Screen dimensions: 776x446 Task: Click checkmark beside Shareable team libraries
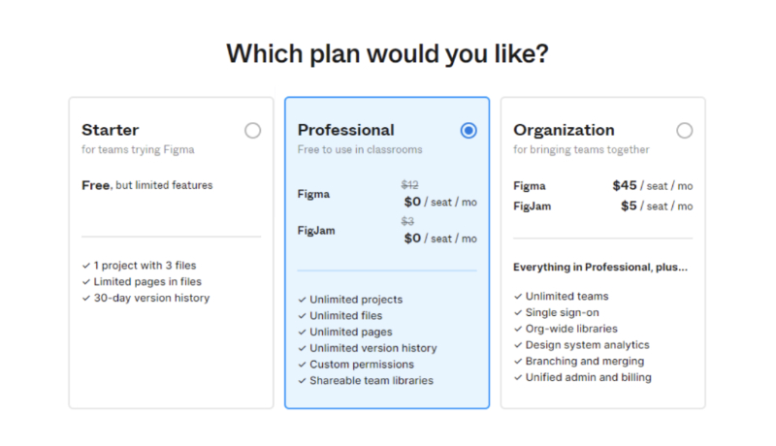pyautogui.click(x=302, y=381)
